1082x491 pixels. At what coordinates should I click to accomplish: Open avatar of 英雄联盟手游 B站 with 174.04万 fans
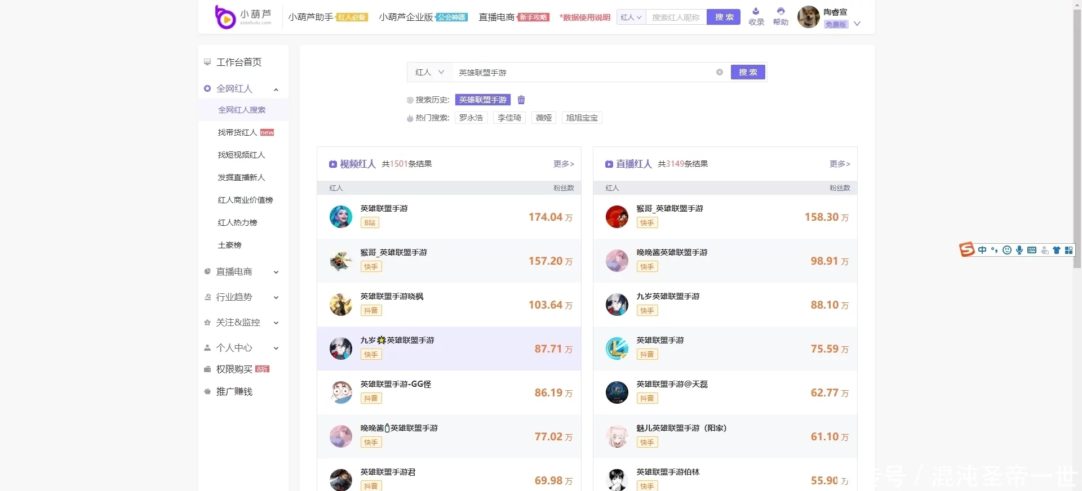341,217
